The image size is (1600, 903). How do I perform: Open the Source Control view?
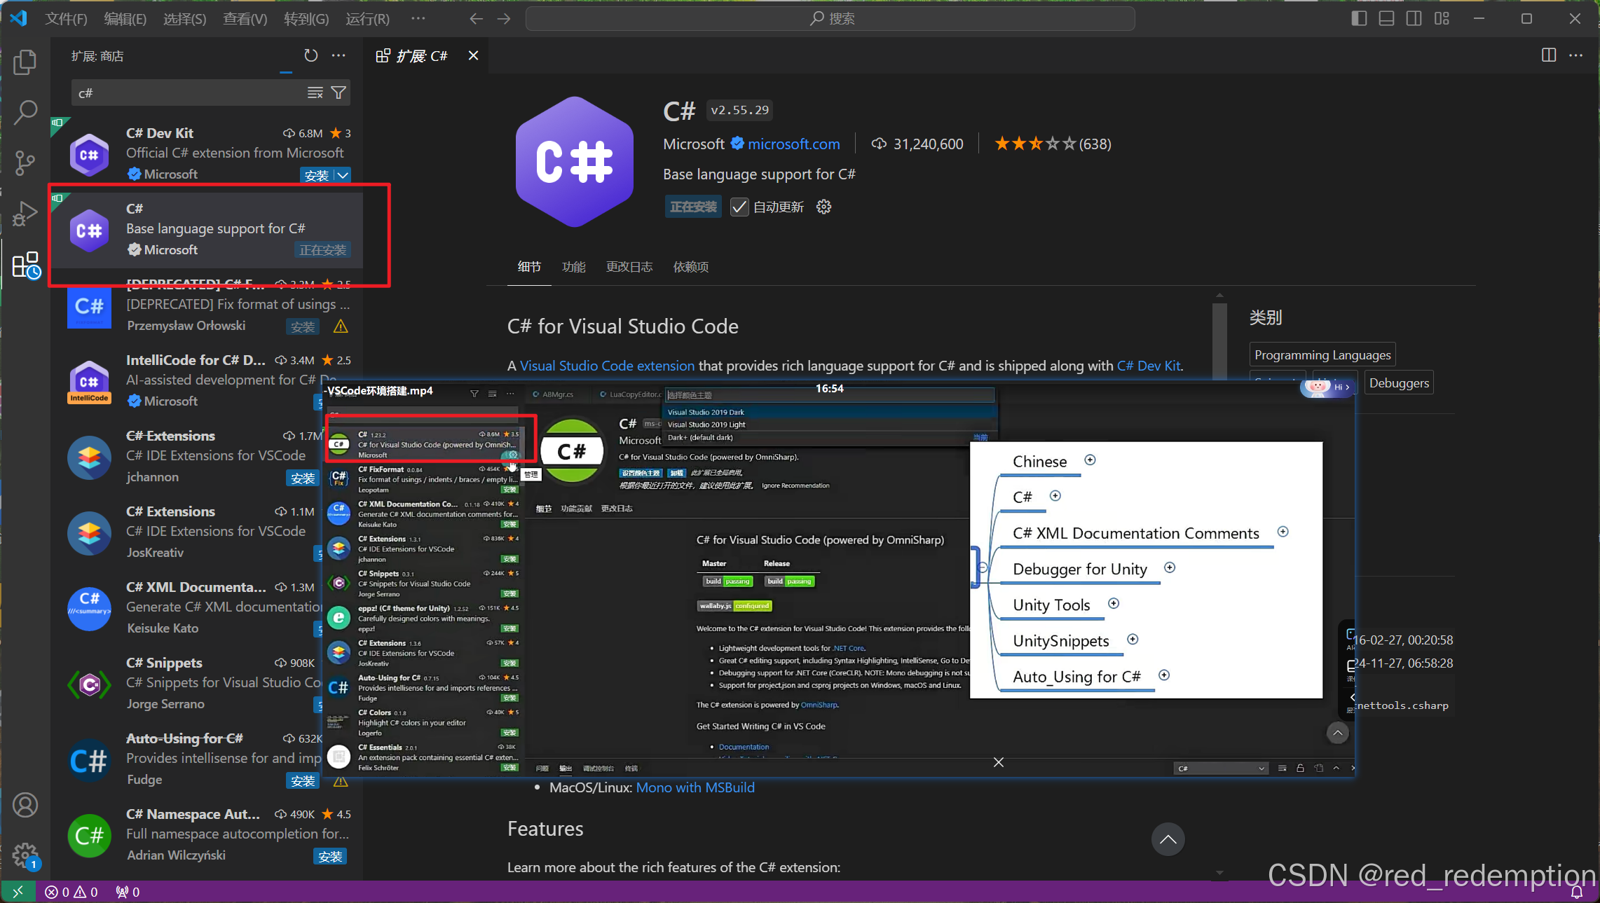click(25, 163)
